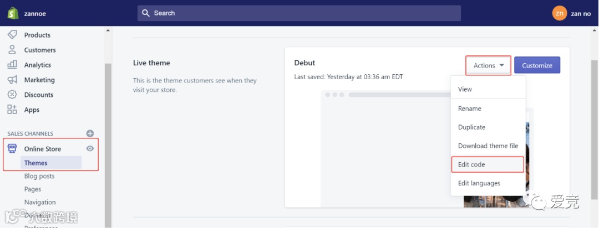Click the Marketing megaphone icon
The image size is (599, 228).
click(x=12, y=80)
